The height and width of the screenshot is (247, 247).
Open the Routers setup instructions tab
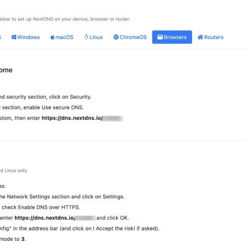(x=211, y=37)
